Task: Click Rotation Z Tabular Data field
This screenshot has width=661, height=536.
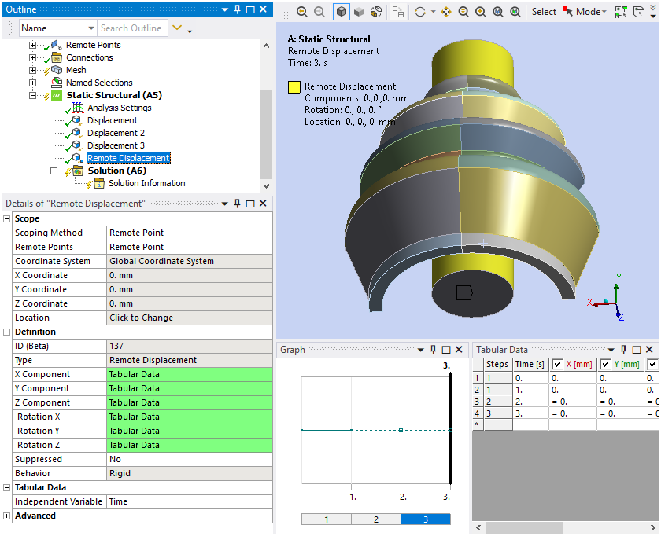Action: point(190,445)
